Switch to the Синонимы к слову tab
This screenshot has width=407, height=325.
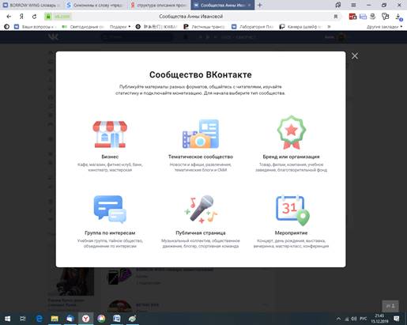95,5
